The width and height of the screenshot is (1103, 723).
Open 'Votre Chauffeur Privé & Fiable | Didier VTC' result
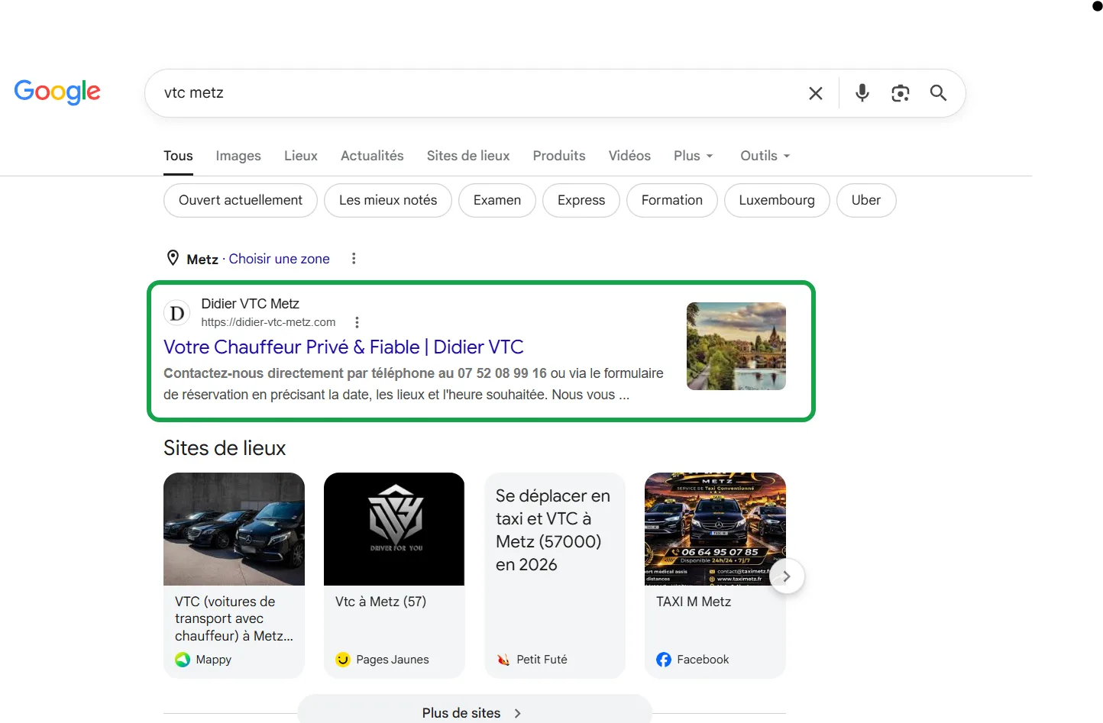344,347
